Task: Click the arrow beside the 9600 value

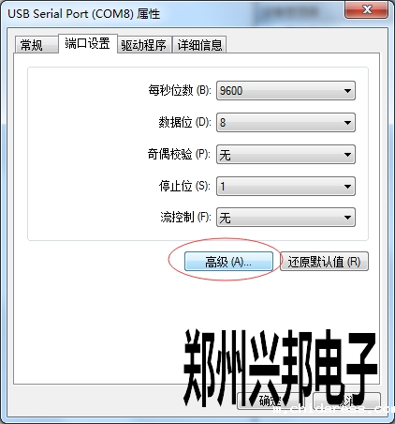Action: click(x=347, y=91)
